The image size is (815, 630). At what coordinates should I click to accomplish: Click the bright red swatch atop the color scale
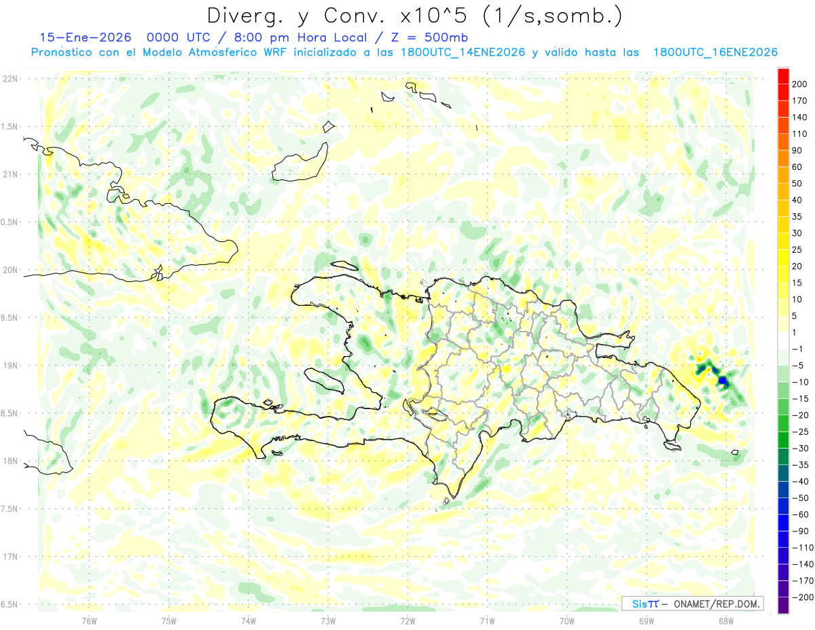click(x=783, y=76)
